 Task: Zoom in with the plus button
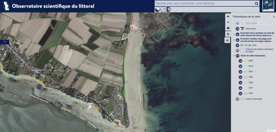pos(228,16)
